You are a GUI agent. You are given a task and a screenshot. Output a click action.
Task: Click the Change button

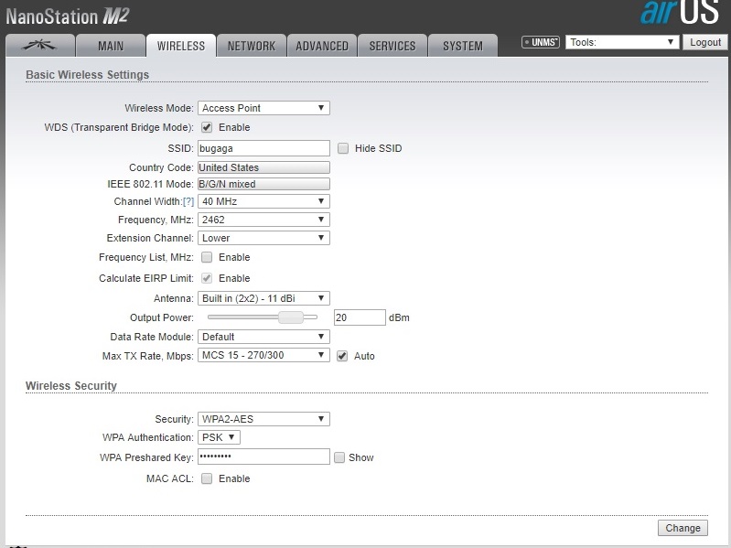(x=683, y=528)
